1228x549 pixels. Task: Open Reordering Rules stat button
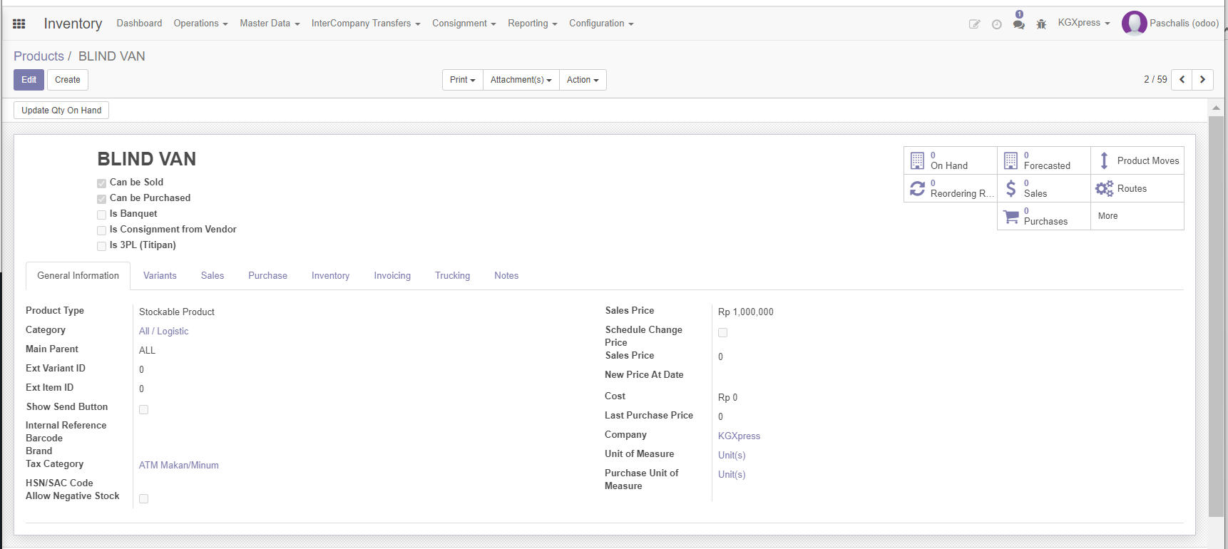[951, 188]
